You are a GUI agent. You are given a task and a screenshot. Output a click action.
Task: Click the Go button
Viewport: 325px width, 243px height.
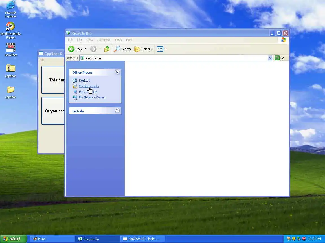click(280, 58)
